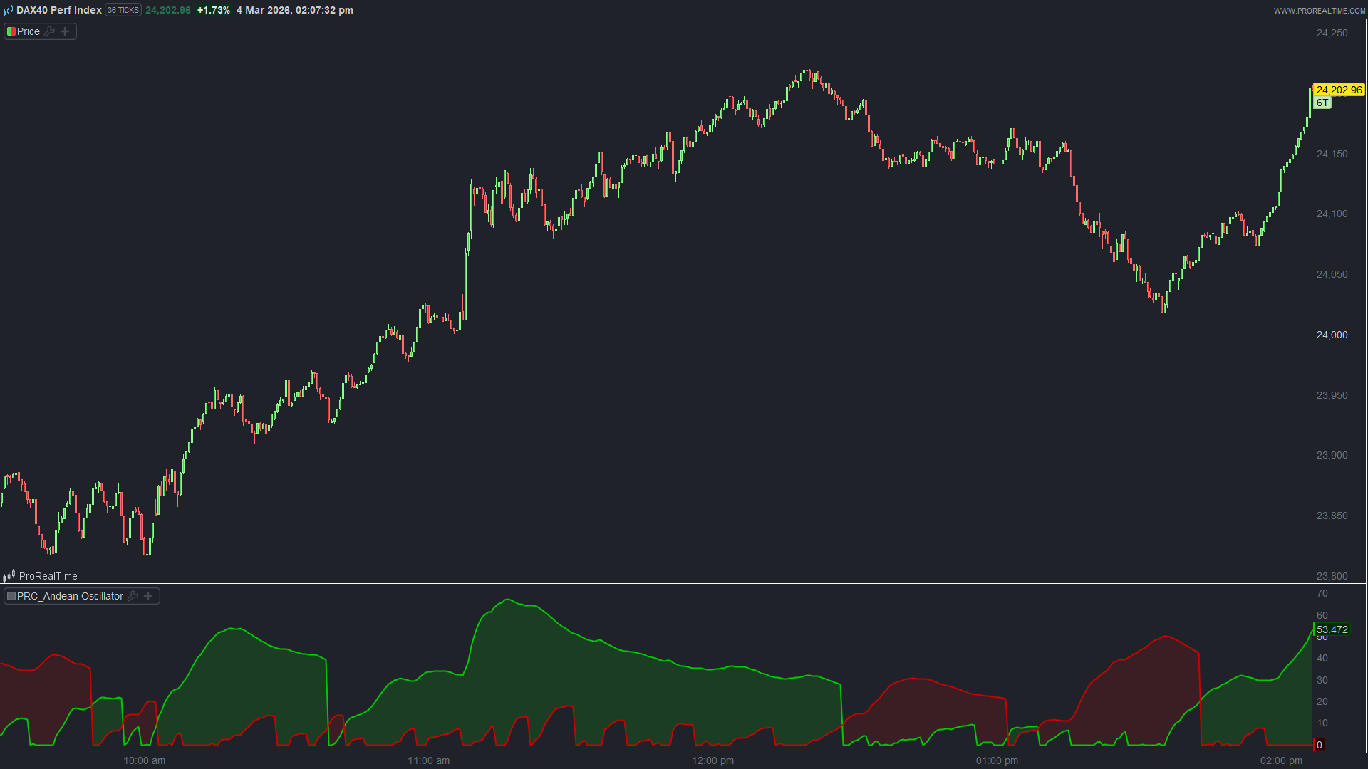This screenshot has width=1368, height=769.
Task: Open Price settings wrench icon
Action: tap(49, 31)
